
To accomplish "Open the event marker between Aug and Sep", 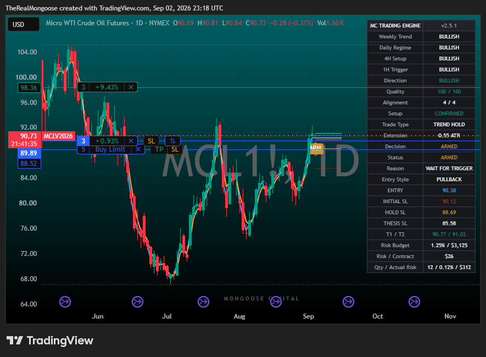I will pyautogui.click(x=276, y=302).
